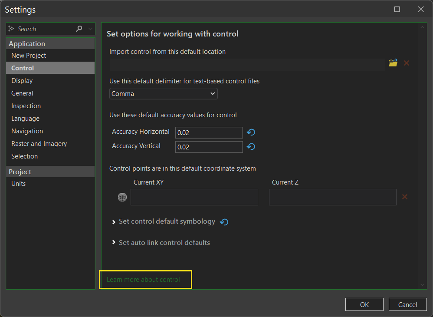Open the coordinate system globe picker
Viewport: 433px width, 317px height.
click(122, 197)
